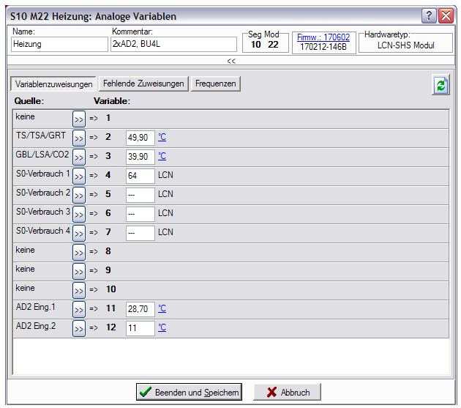The width and height of the screenshot is (461, 408).
Task: Switch to the Frequenzen tab
Action: pyautogui.click(x=216, y=84)
